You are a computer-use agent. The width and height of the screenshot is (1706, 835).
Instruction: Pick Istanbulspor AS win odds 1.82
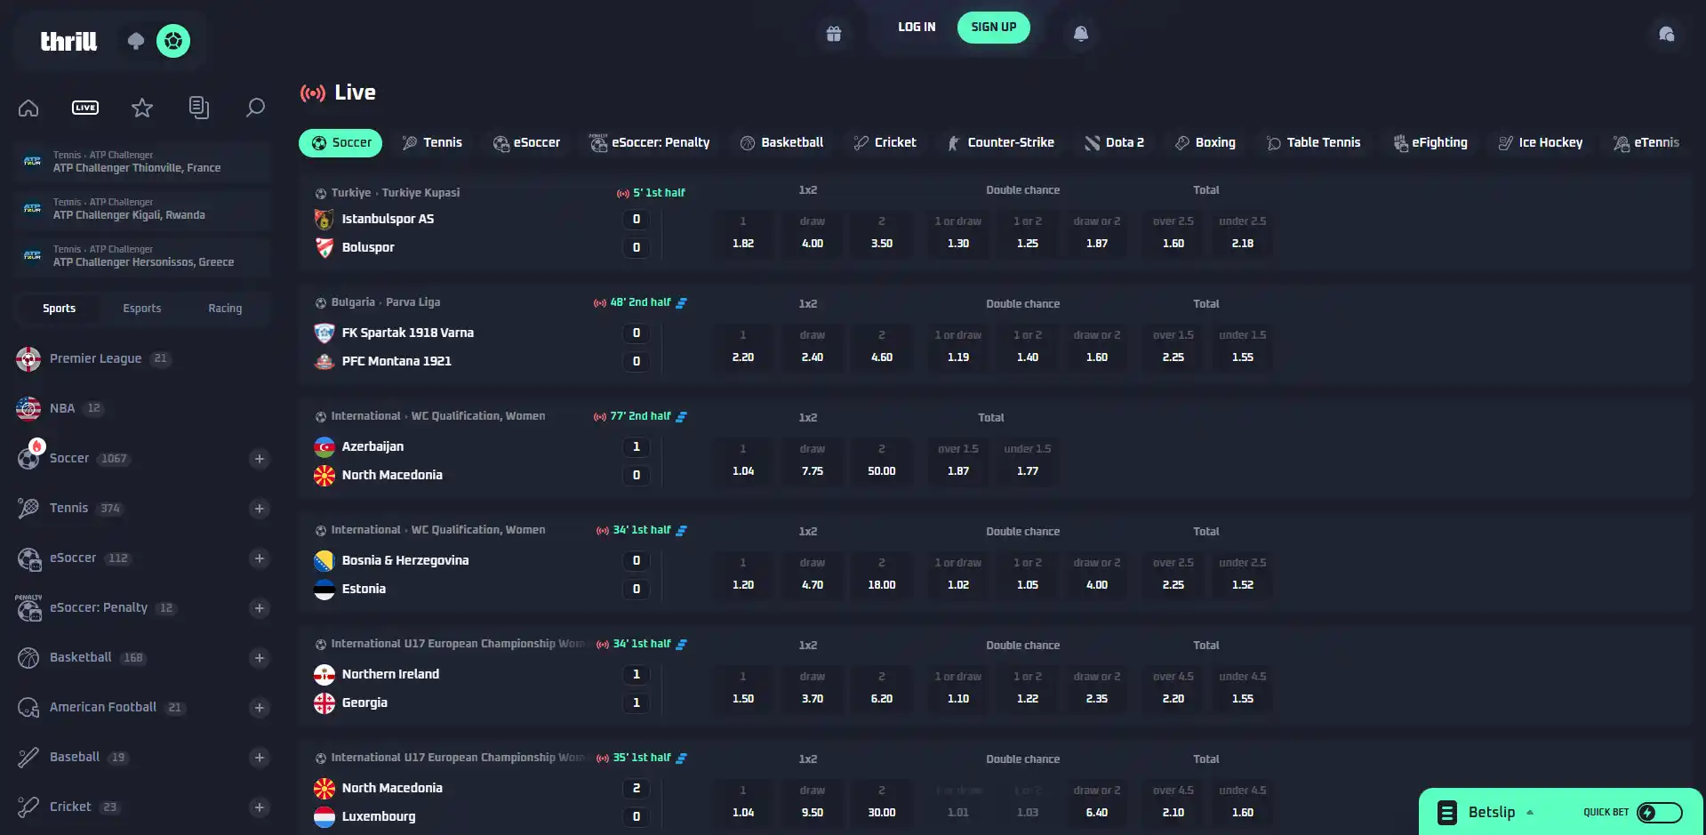click(743, 233)
